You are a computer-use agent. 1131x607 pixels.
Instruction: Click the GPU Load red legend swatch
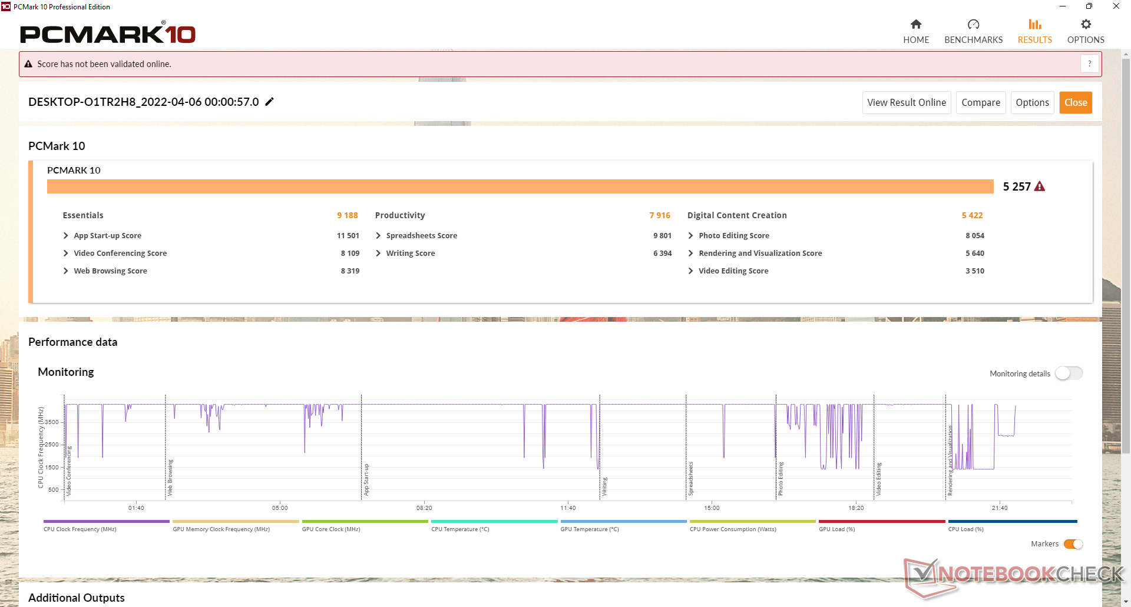(881, 522)
